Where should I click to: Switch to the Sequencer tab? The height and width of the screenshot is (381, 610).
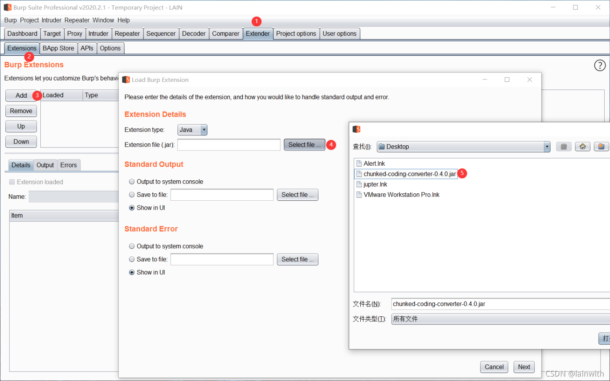coord(161,34)
